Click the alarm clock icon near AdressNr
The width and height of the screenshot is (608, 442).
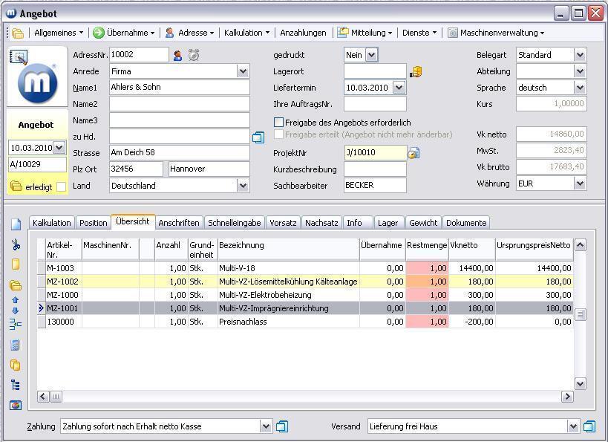(x=194, y=55)
